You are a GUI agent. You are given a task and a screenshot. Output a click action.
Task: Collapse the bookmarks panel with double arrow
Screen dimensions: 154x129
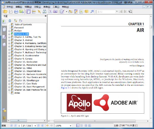[45, 16]
